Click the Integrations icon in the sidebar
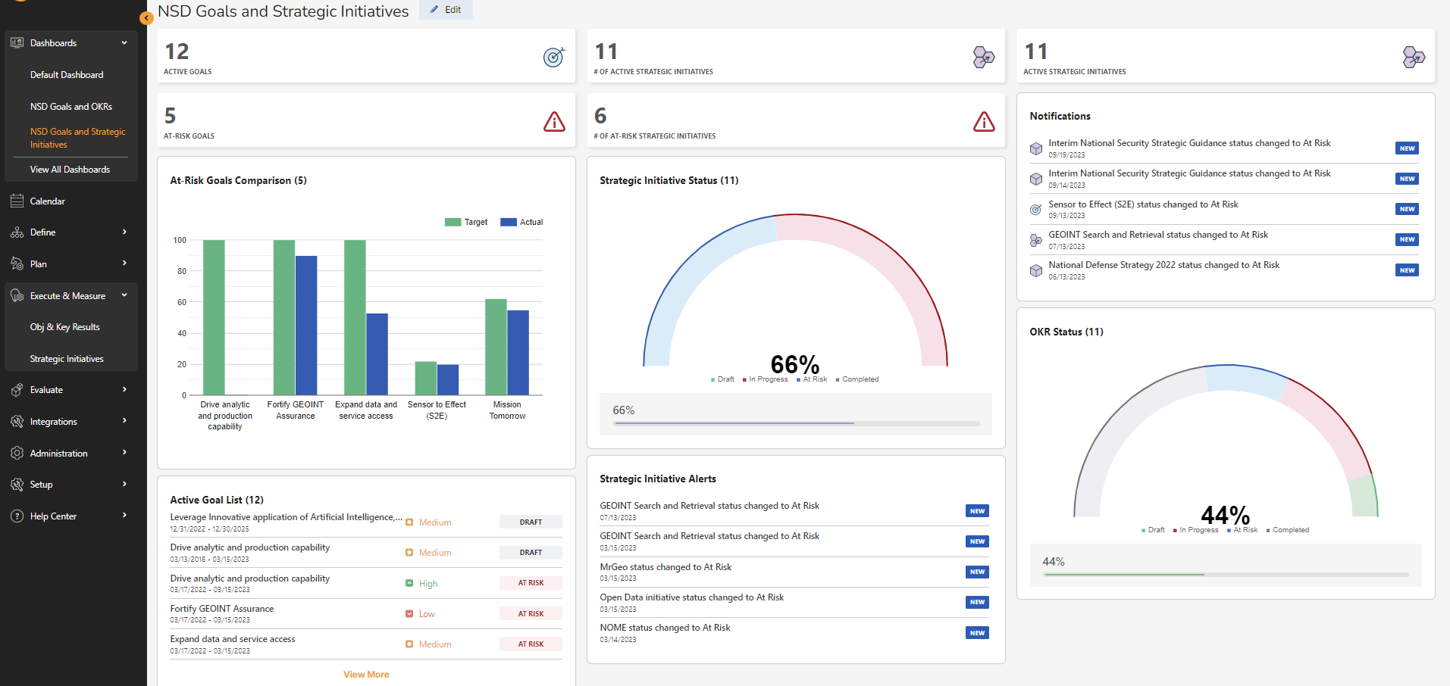 [17, 421]
